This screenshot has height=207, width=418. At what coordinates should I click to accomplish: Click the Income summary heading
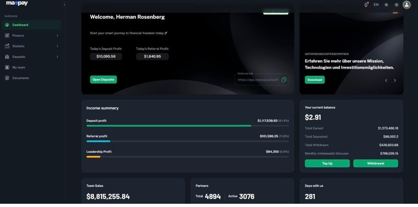[102, 108]
